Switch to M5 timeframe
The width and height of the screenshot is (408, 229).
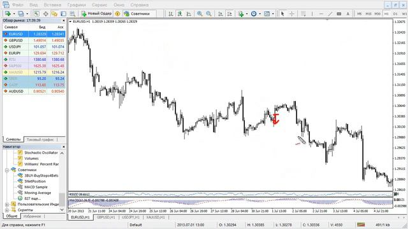pyautogui.click(x=360, y=14)
